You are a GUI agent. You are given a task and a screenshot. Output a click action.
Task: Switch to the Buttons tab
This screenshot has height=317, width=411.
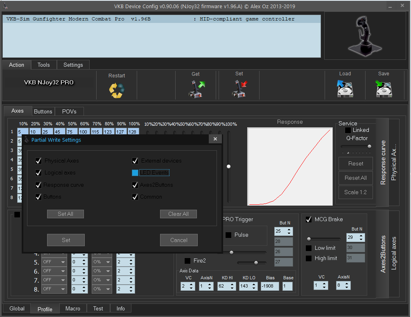pyautogui.click(x=43, y=111)
